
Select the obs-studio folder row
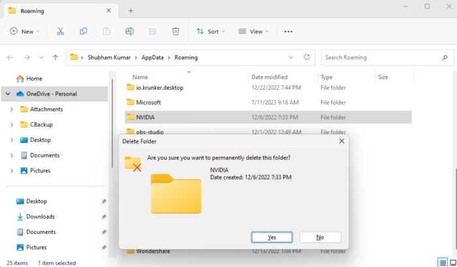coord(268,131)
